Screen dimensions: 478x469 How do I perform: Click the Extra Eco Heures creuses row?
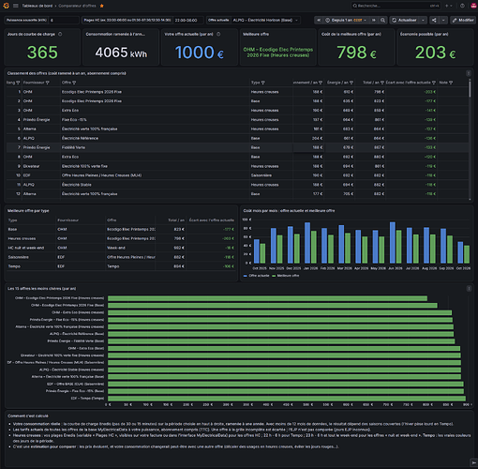click(237, 111)
